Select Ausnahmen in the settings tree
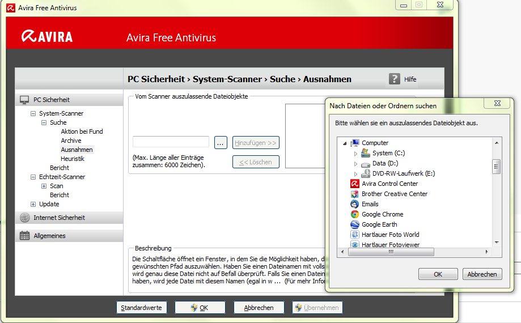 click(x=77, y=150)
